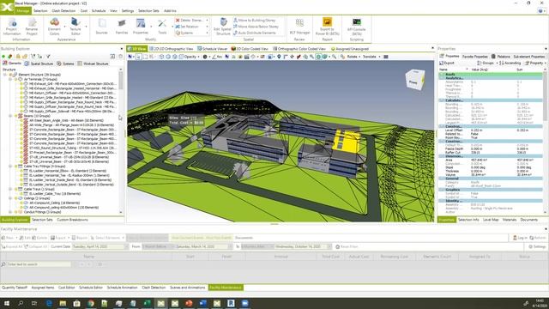Collapse the Beams group in tree
The image size is (549, 309).
[10, 116]
